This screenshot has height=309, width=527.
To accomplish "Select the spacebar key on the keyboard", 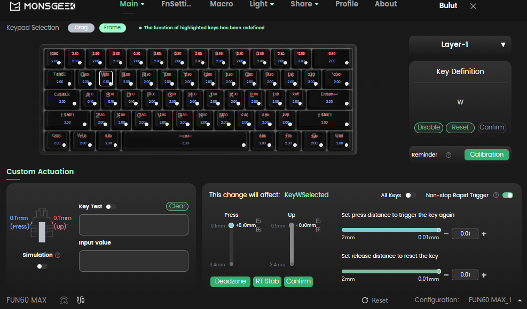I will coord(185,140).
